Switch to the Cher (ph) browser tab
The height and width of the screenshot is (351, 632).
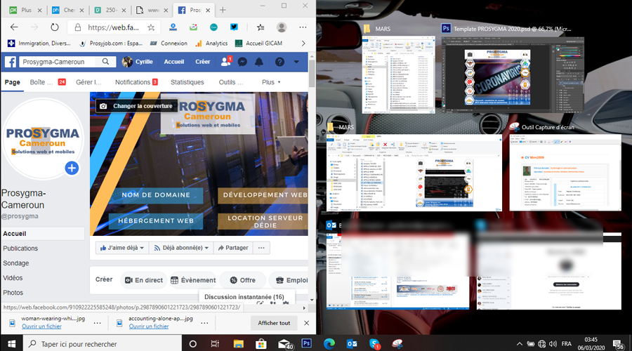click(x=69, y=10)
